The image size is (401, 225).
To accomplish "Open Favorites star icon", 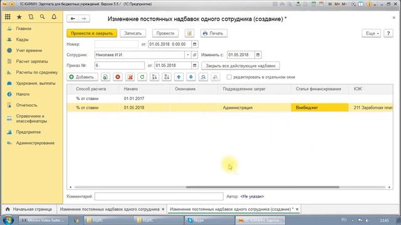I will point(19,17).
